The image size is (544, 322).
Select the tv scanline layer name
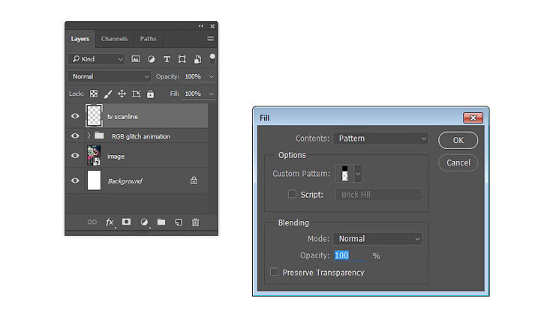click(122, 117)
